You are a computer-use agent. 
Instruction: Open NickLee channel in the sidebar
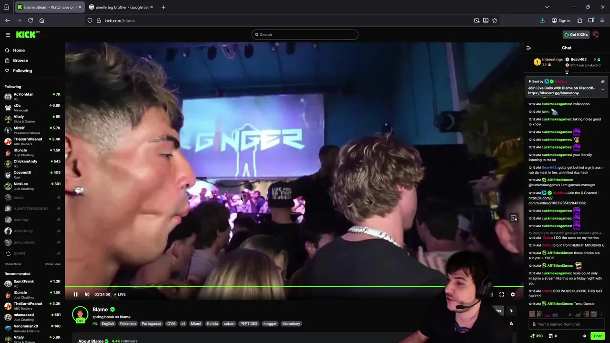32,186
